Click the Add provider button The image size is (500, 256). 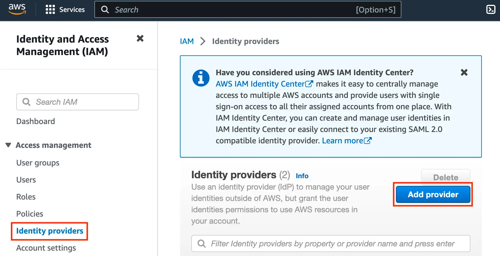433,194
